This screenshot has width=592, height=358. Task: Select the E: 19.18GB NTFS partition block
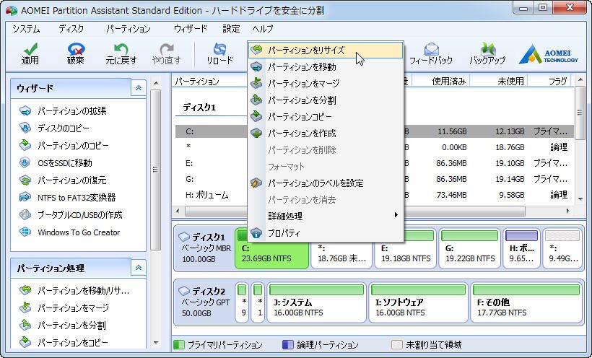pyautogui.click(x=406, y=248)
